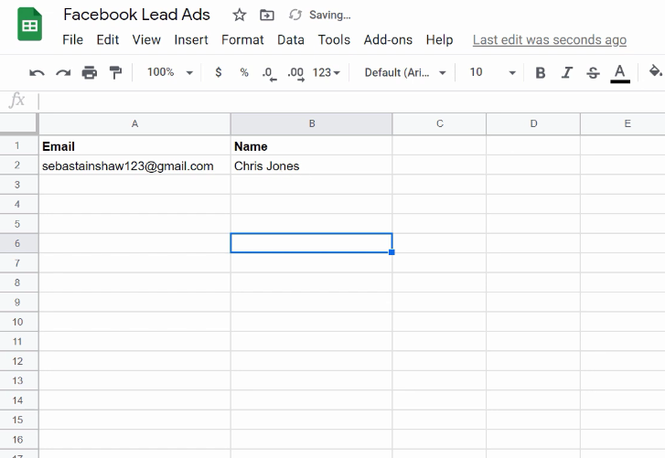Format as currency with dollar icon
The height and width of the screenshot is (458, 665).
click(219, 72)
